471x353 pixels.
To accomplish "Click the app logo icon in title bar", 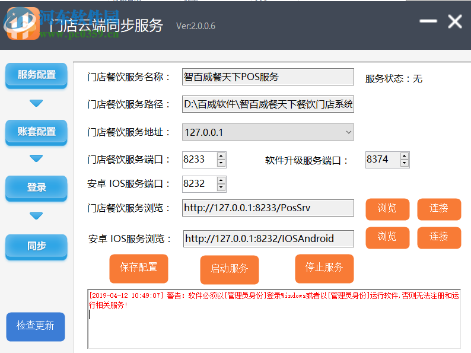I will [22, 24].
